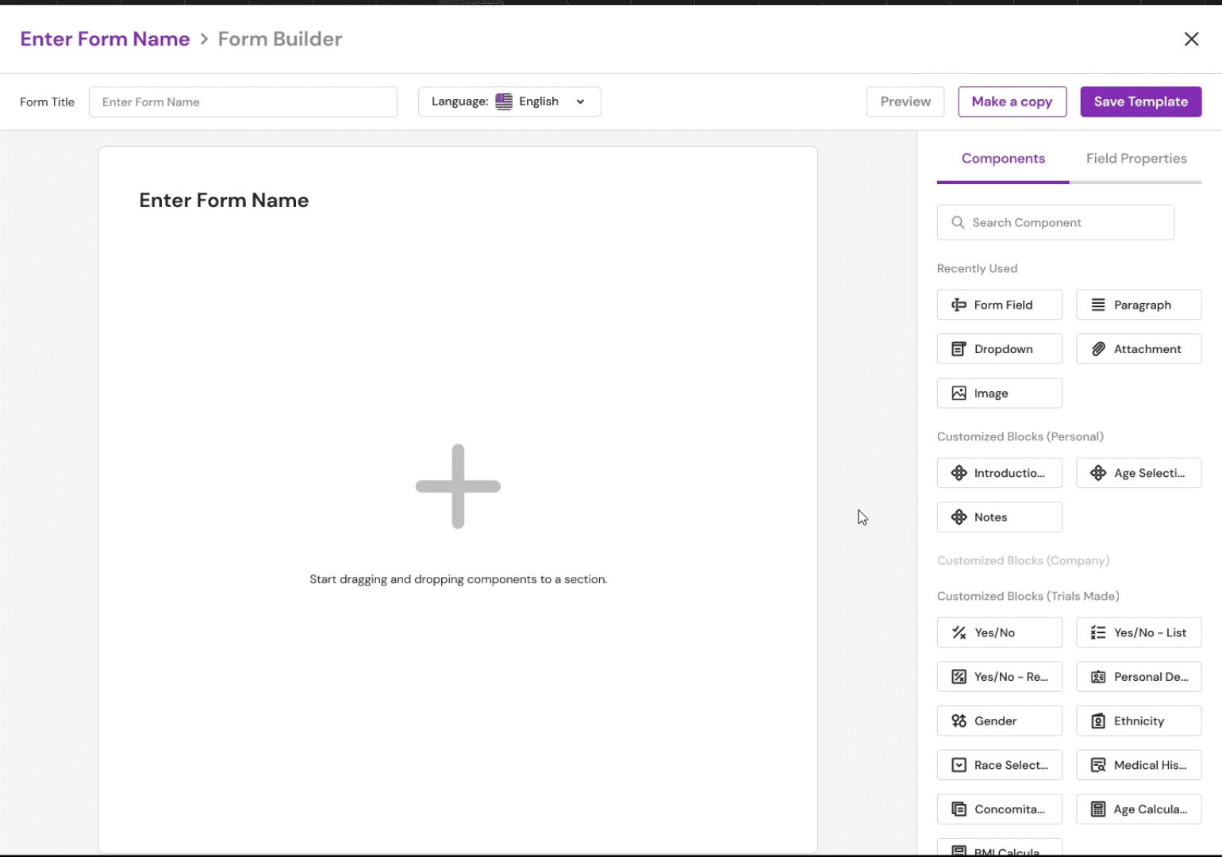Click Make a copy button

pos(1012,102)
